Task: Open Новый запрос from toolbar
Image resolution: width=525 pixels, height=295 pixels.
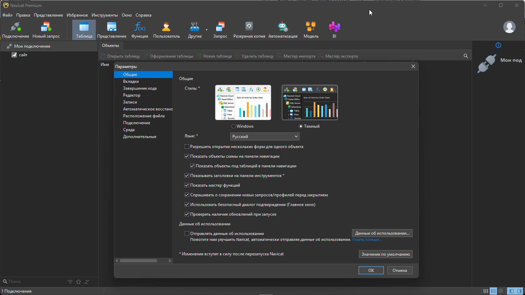Action: click(x=46, y=30)
